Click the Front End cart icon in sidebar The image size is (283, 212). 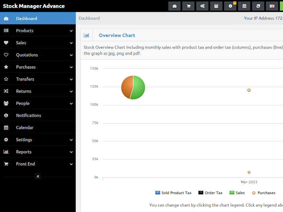pos(6,164)
